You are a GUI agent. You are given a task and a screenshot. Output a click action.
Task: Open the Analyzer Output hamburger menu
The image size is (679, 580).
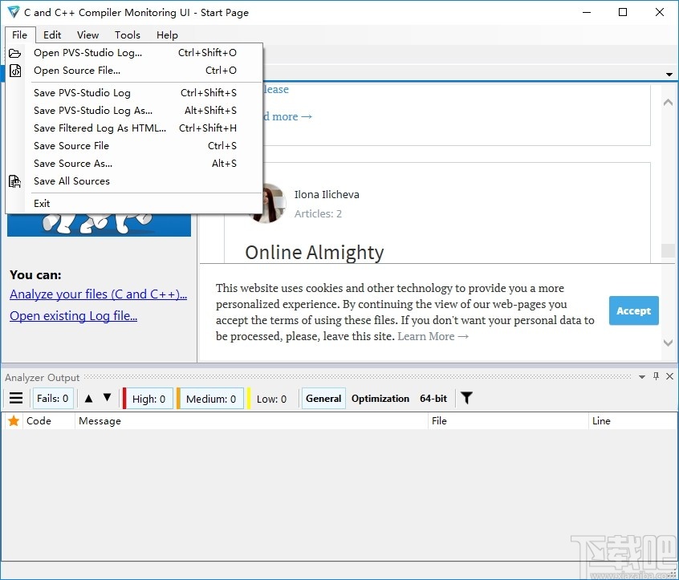click(x=16, y=398)
